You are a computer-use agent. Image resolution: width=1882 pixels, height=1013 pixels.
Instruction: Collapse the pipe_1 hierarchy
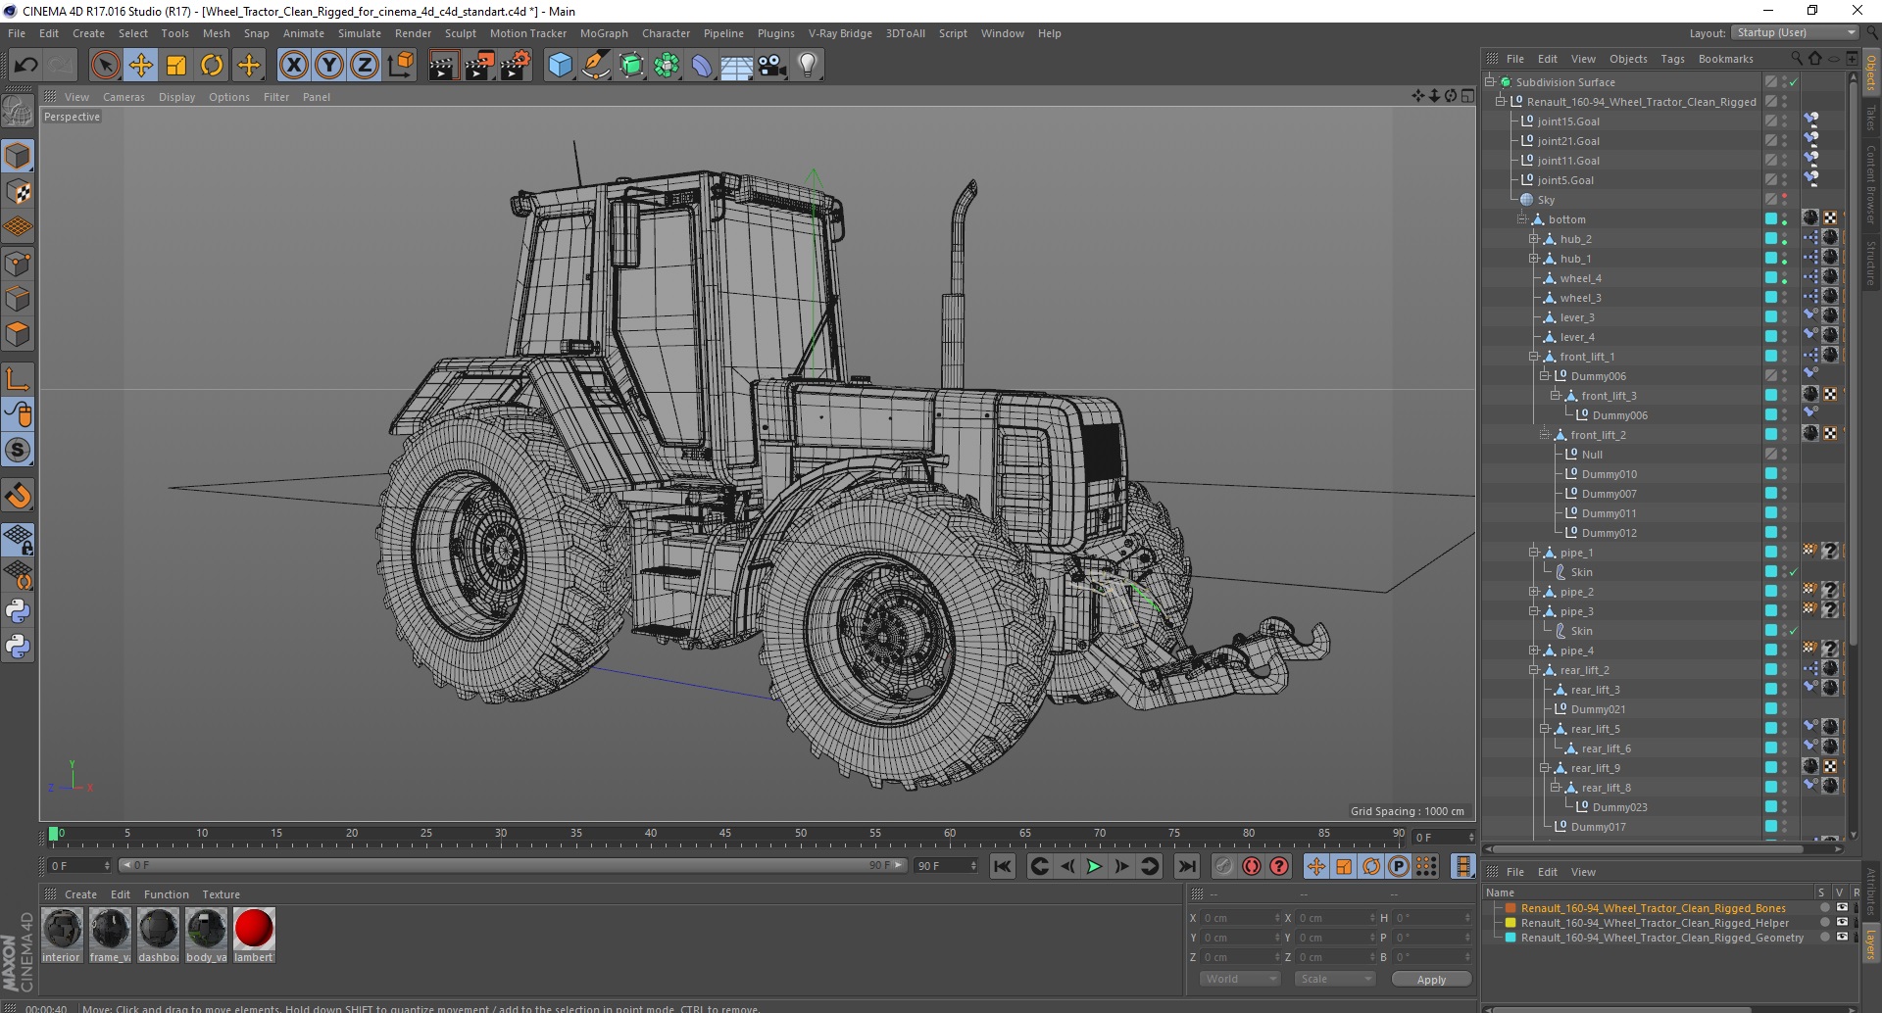pyautogui.click(x=1534, y=553)
